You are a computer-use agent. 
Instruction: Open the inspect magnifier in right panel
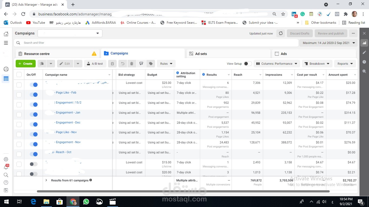(x=364, y=71)
